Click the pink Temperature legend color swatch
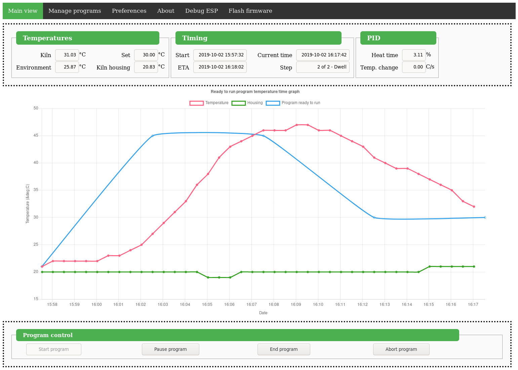Viewport: 518px width, 370px height. point(196,103)
